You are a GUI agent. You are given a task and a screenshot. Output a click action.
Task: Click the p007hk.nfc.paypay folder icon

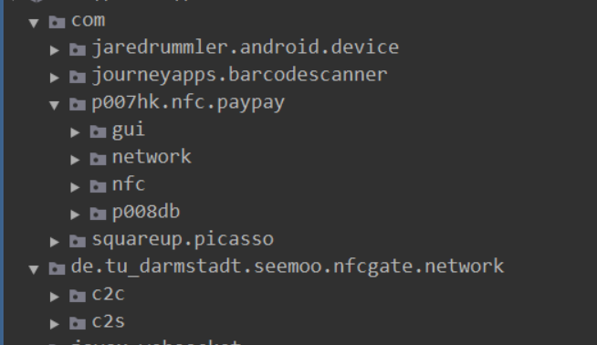tap(78, 104)
